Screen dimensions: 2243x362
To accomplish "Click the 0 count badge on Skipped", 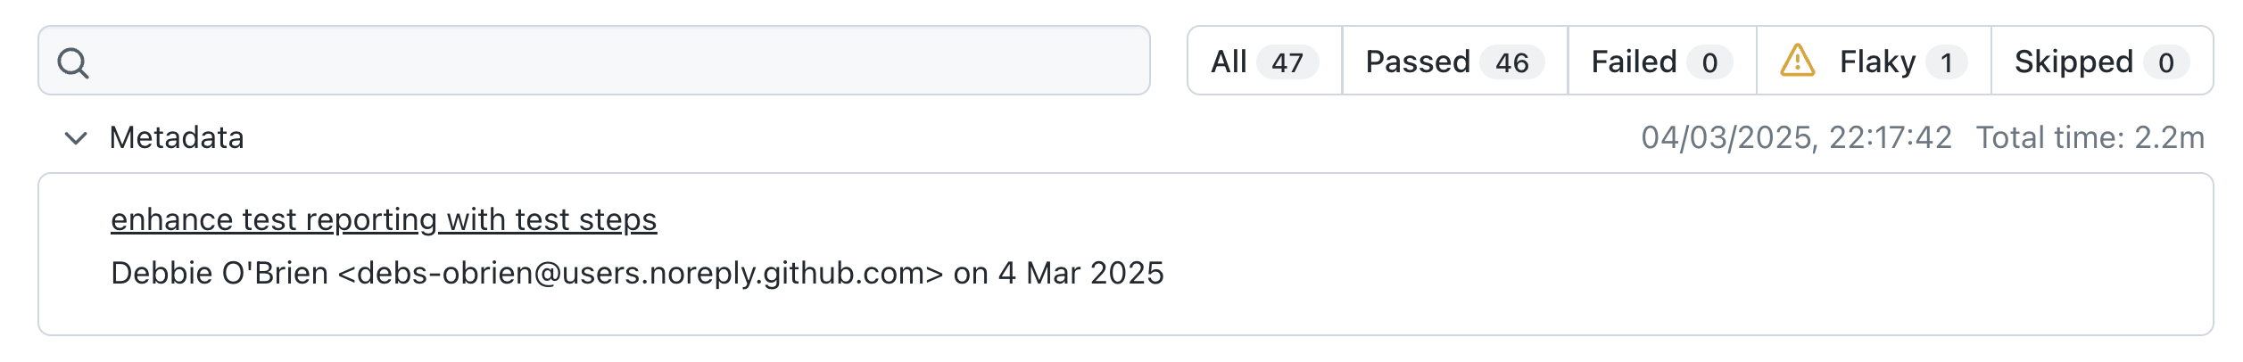I will [2165, 62].
